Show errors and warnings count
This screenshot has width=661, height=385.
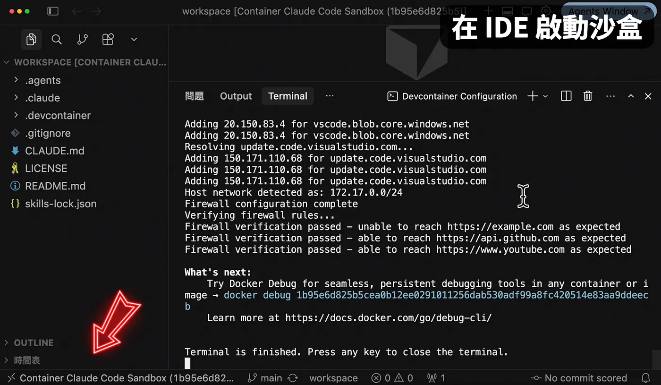pyautogui.click(x=392, y=378)
